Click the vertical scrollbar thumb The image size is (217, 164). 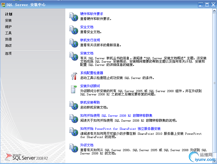pos(214,83)
